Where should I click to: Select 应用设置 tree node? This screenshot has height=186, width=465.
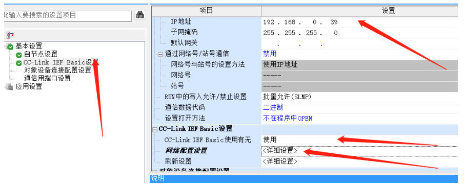(x=29, y=86)
